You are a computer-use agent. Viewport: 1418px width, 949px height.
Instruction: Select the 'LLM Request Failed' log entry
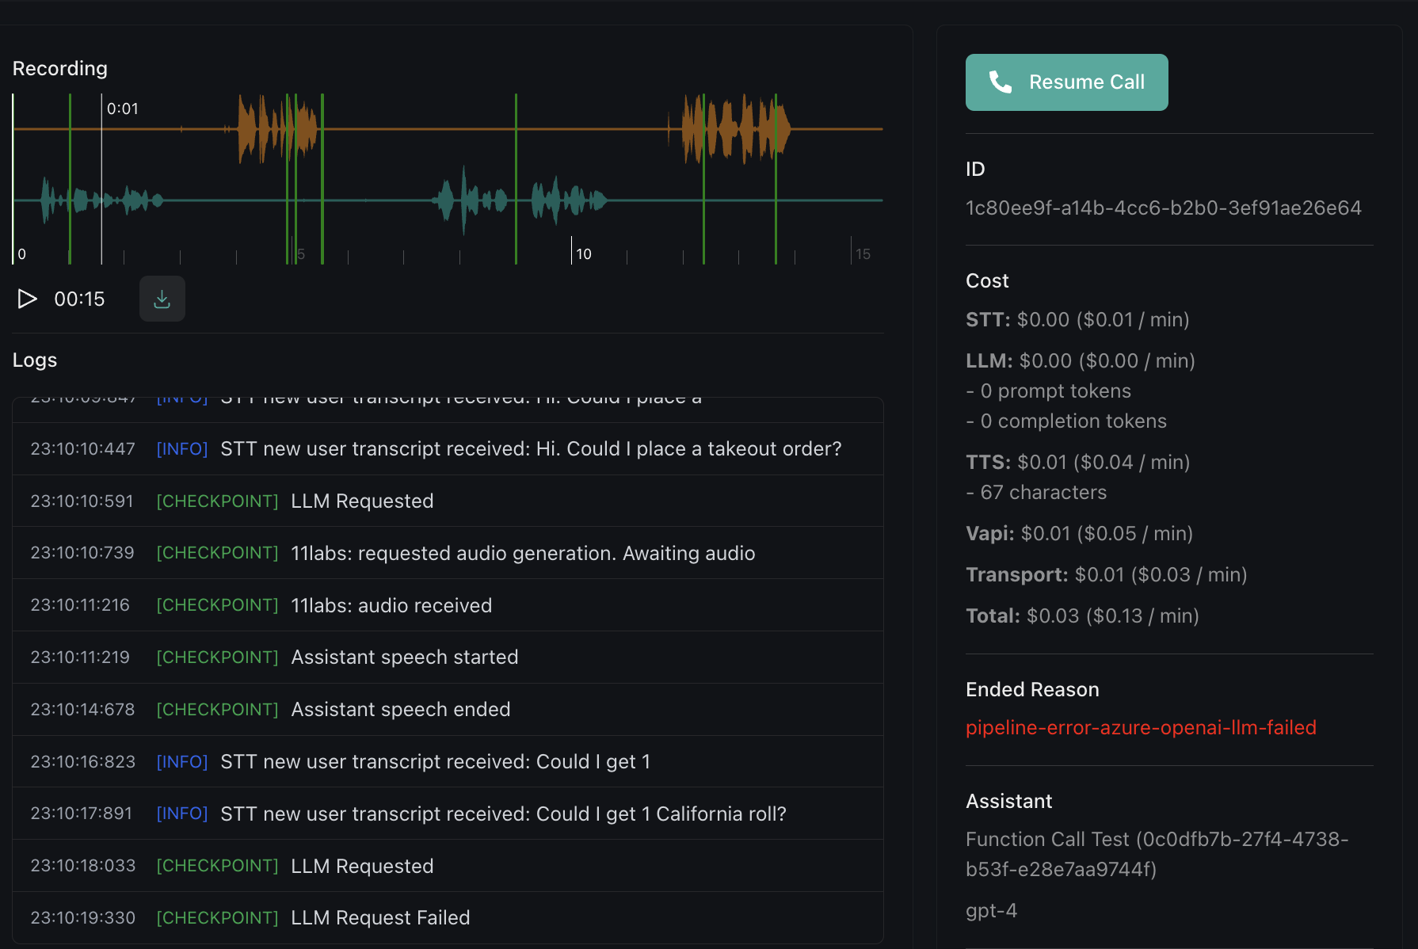[380, 917]
